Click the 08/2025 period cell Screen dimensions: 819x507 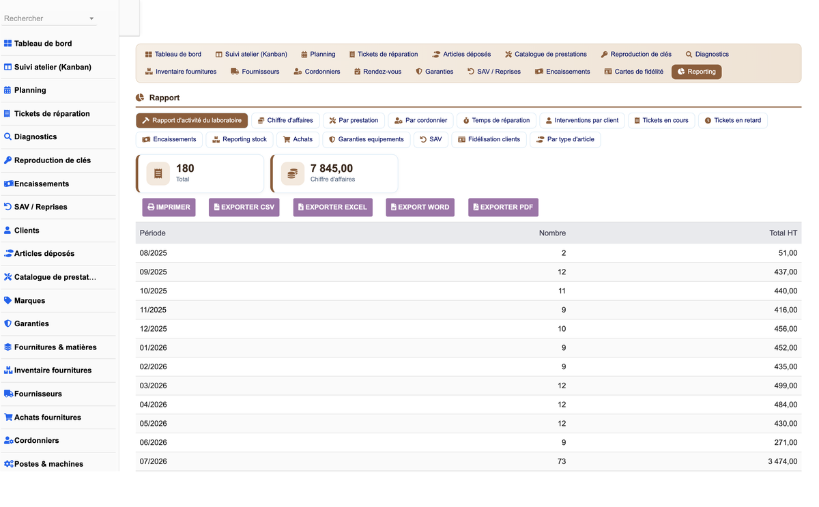tap(153, 253)
